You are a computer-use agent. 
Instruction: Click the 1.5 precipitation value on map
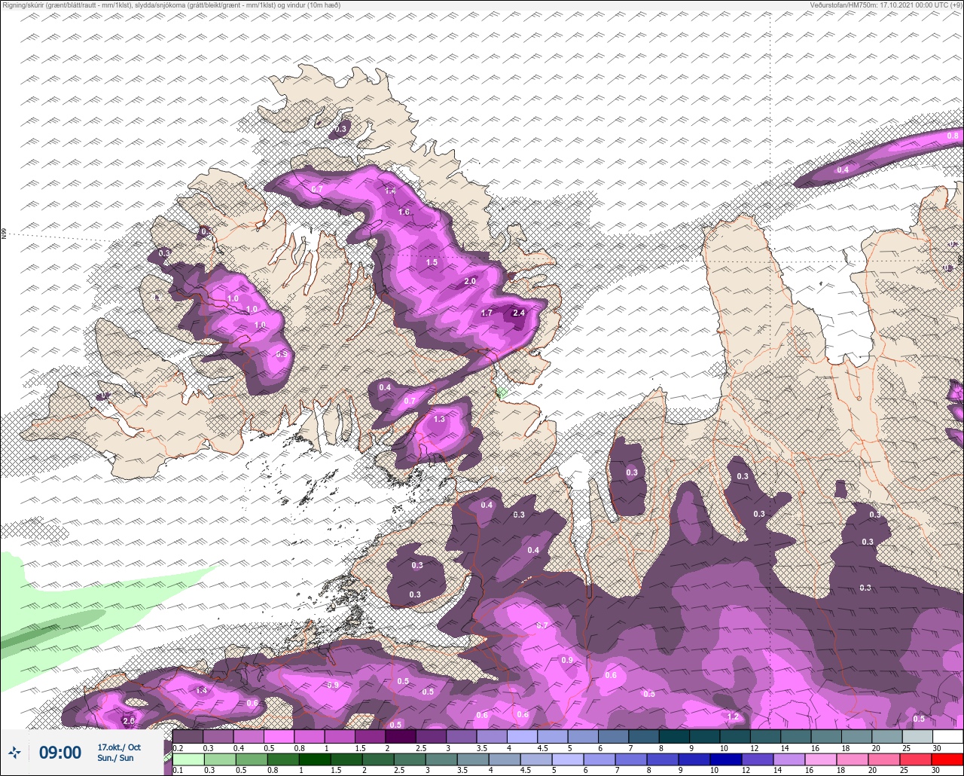(432, 262)
